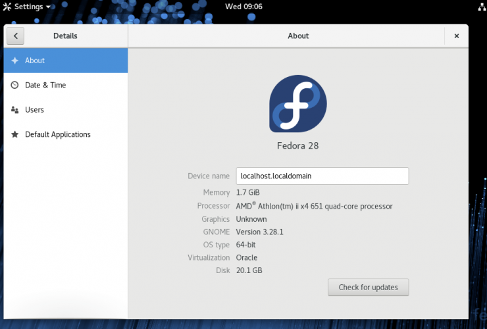487x329 pixels.
Task: Click the AMD Athlon processor text
Action: 314,206
